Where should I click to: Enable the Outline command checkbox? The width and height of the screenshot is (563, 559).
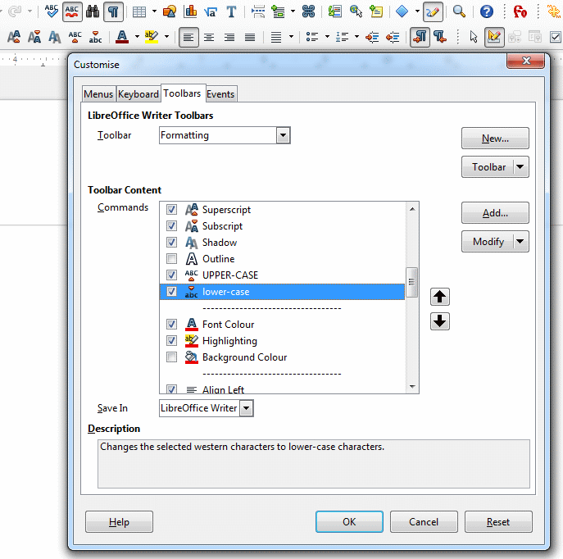click(172, 259)
